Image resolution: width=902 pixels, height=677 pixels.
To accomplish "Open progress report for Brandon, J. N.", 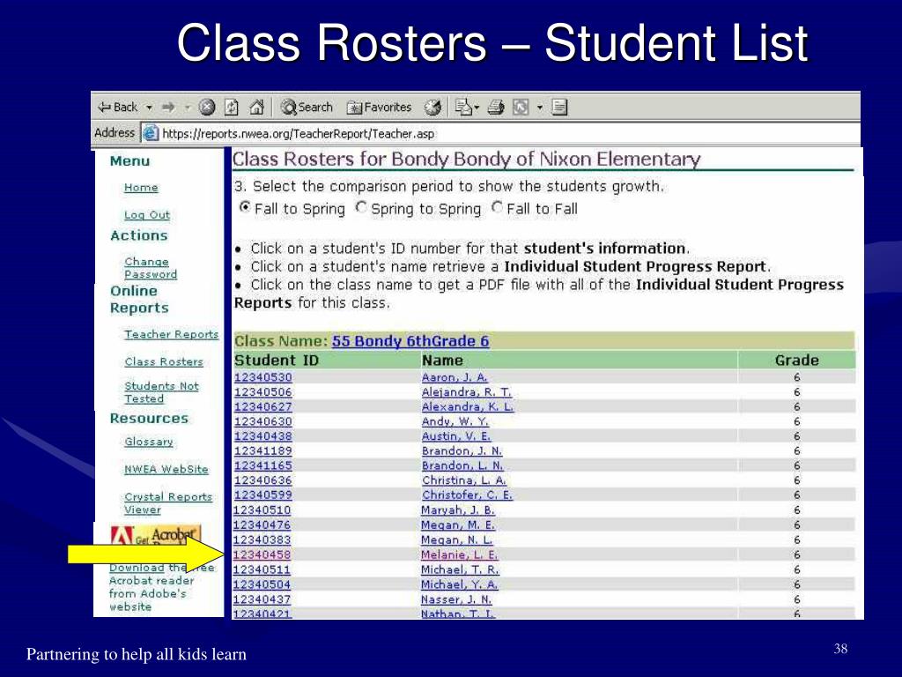I will click(462, 450).
